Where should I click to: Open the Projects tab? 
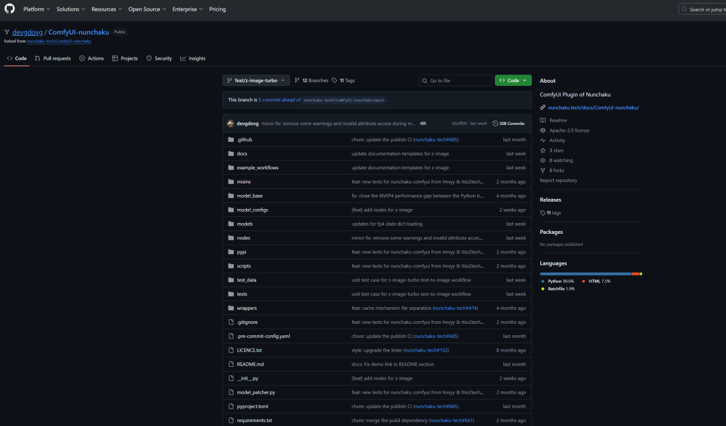coord(125,58)
